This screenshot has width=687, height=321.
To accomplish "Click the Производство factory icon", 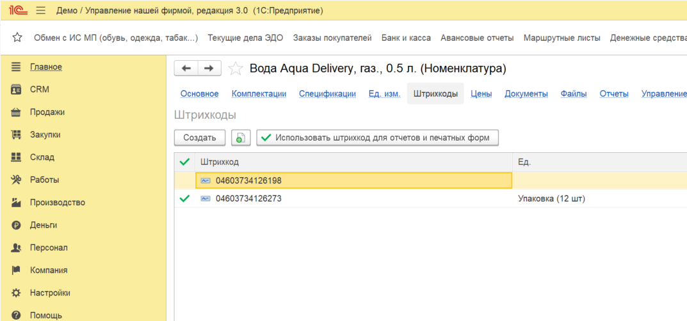I will click(16, 203).
